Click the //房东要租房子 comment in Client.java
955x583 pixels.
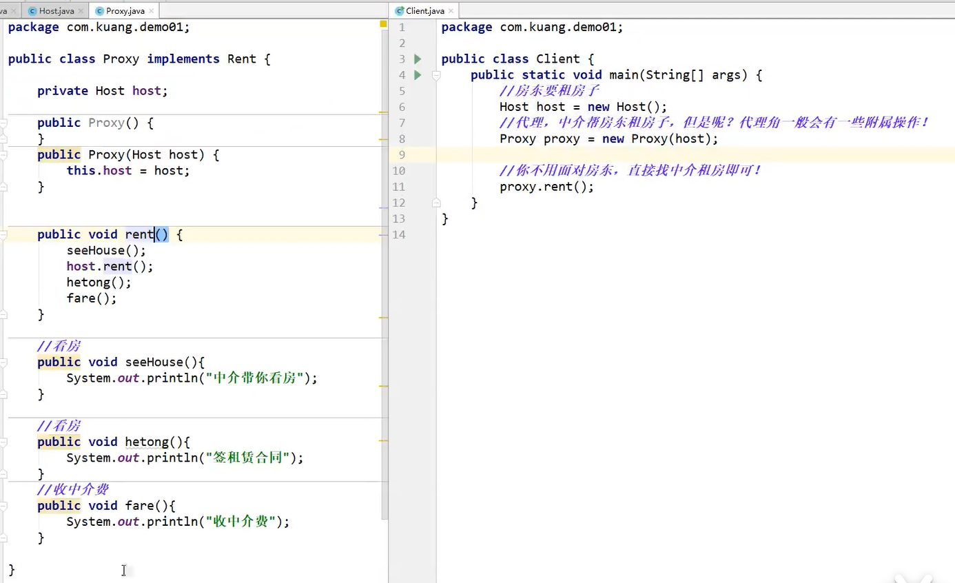[x=550, y=91]
